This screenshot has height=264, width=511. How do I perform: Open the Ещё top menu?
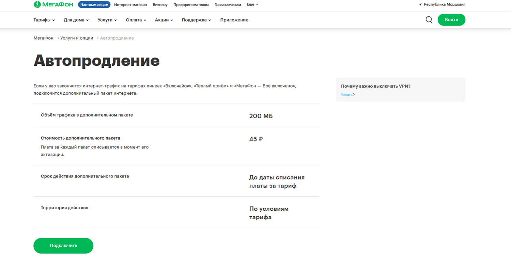pos(252,5)
